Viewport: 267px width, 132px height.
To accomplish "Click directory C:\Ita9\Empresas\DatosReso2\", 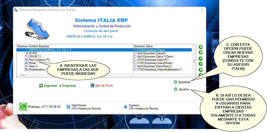I will point(153,66).
